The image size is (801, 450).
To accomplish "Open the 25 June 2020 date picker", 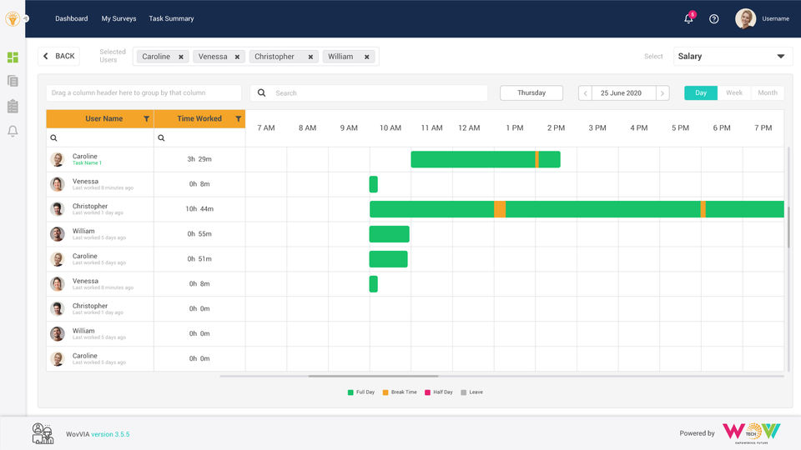I will (624, 92).
